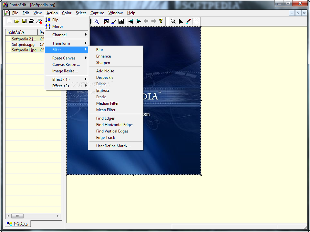This screenshot has height=232, width=310.
Task: Choose Find Horizontal Edges
Action: pos(116,125)
